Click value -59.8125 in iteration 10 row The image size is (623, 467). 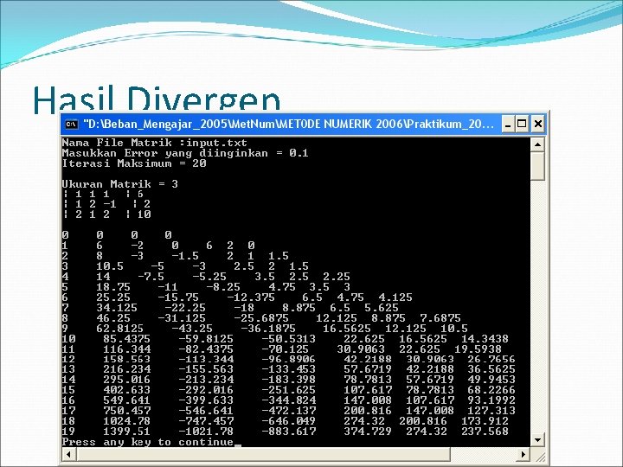tap(206, 339)
